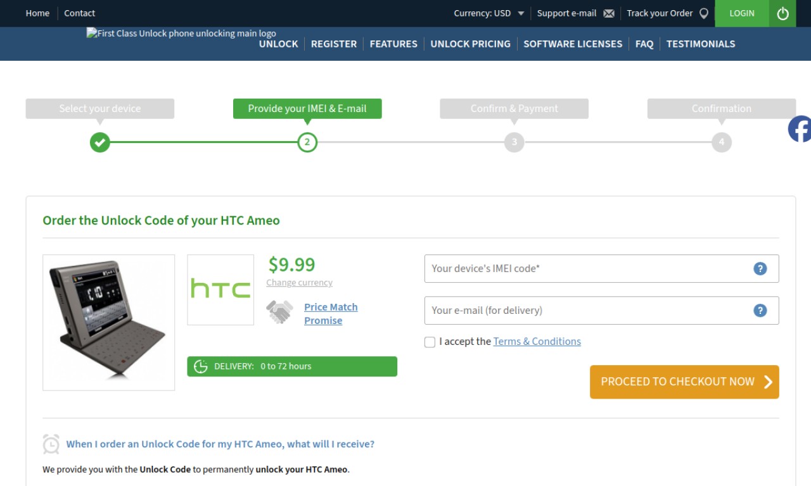
Task: Click the clock icon in the delivery bar
Action: pyautogui.click(x=201, y=366)
